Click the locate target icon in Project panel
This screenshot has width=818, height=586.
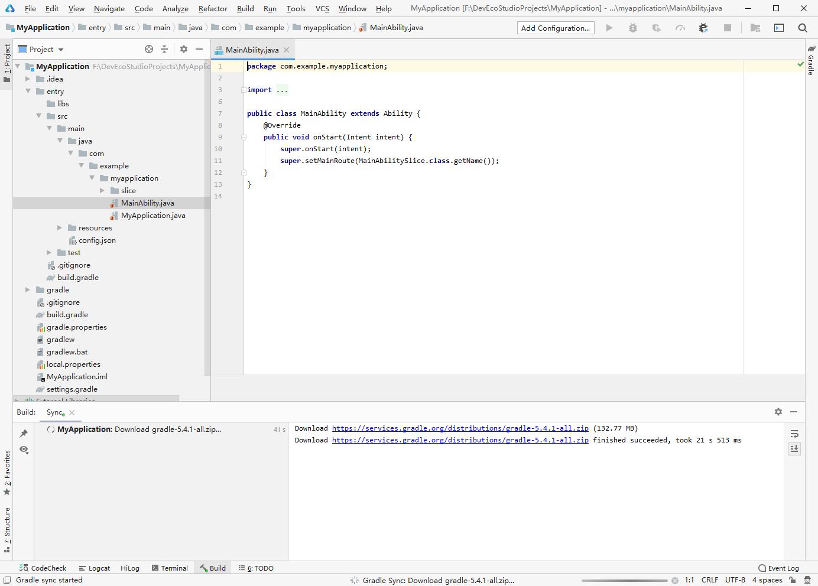[x=149, y=49]
